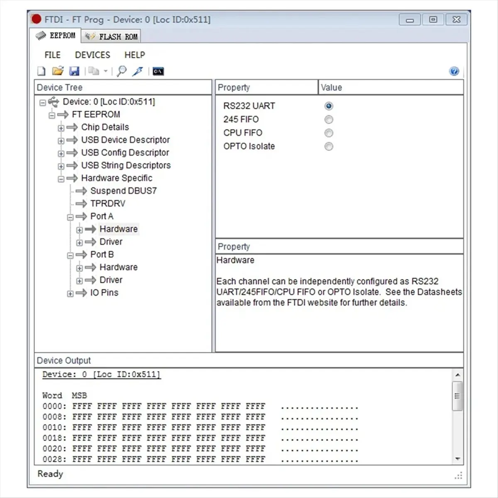Select the CPU FIFO radio button
Viewport: 498px width, 498px height.
(329, 133)
